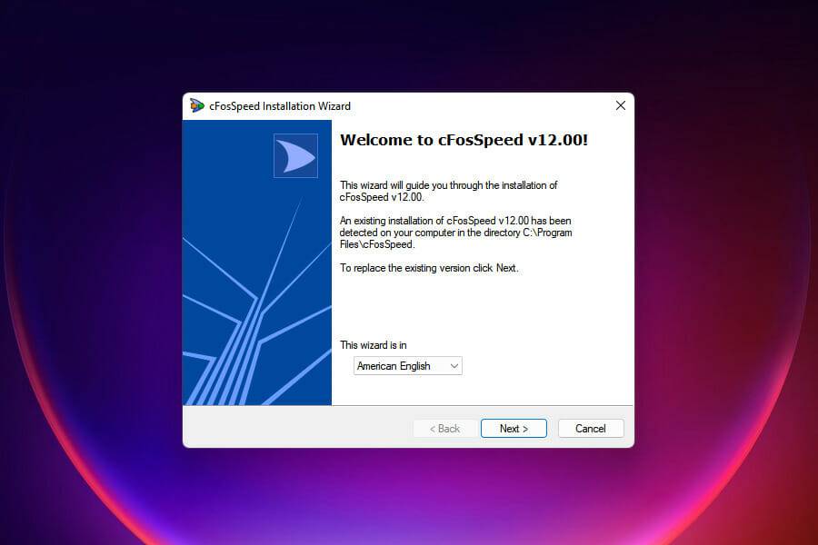The width and height of the screenshot is (818, 545).
Task: Click the blue arrow cFosSpeed logo in the header
Action: point(295,154)
